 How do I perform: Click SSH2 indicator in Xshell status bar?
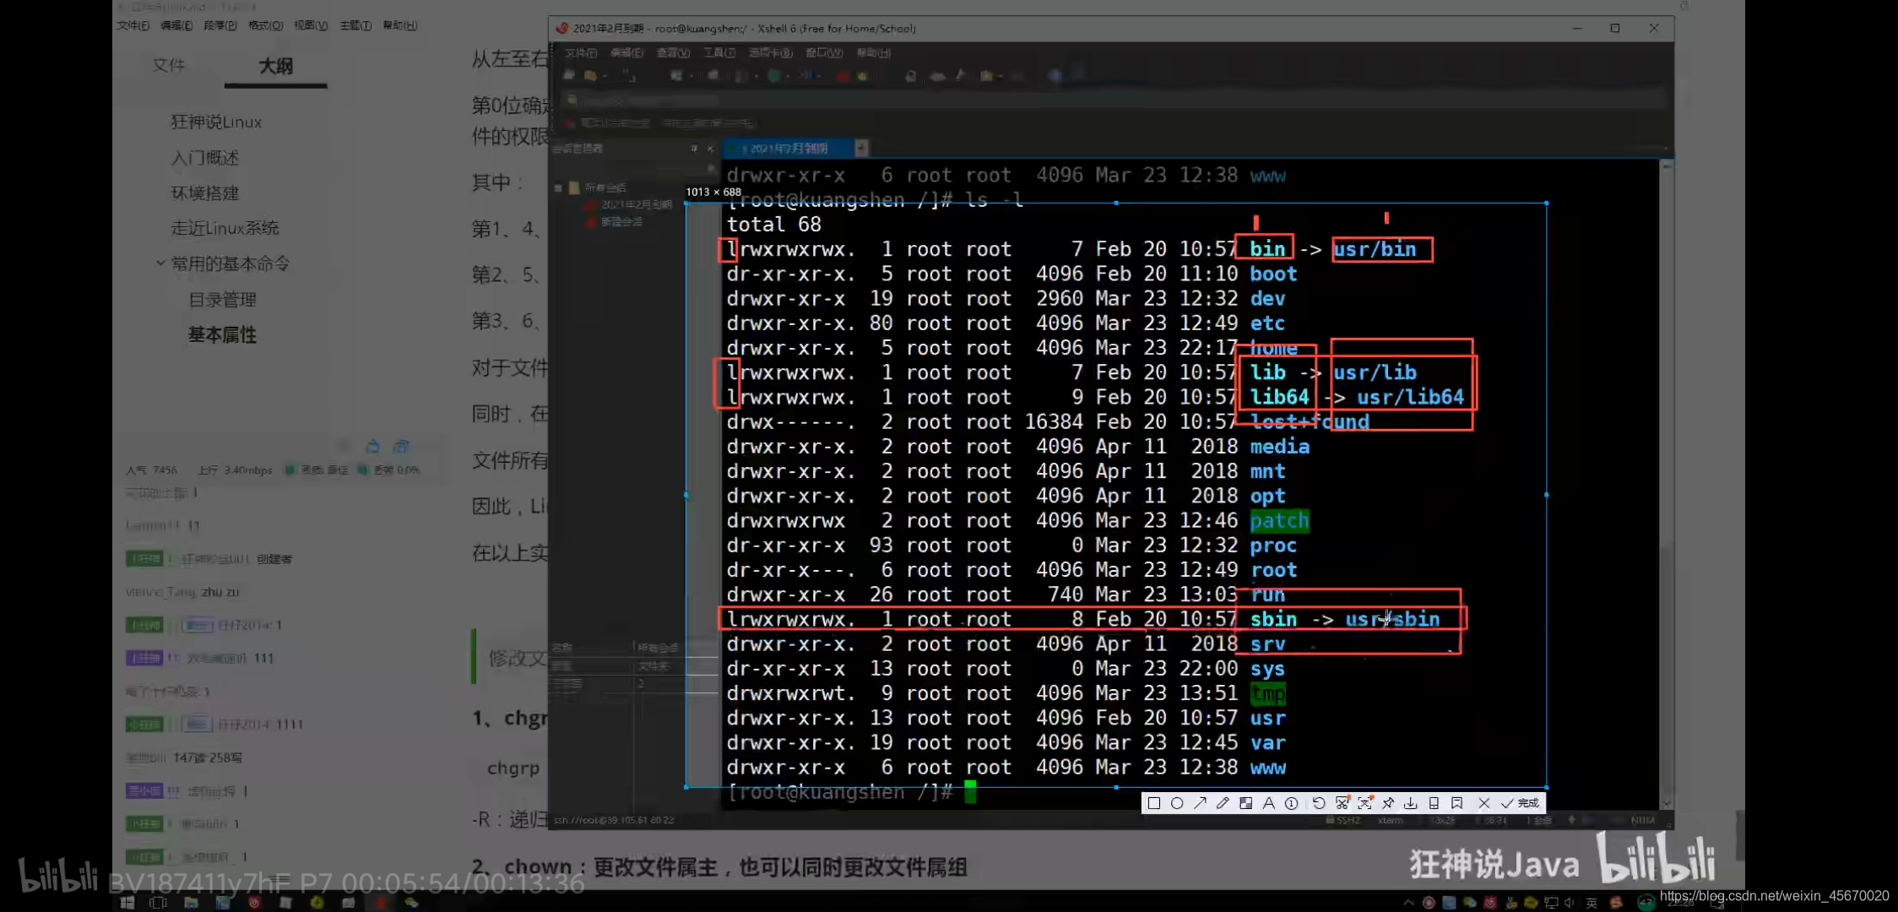(1342, 820)
